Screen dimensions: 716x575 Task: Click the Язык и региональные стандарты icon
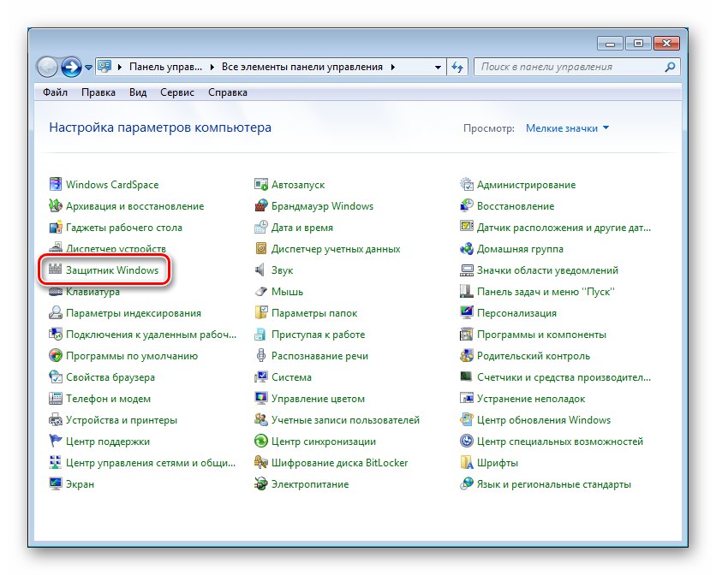tap(466, 483)
